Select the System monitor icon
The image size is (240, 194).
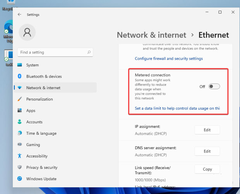click(20, 65)
